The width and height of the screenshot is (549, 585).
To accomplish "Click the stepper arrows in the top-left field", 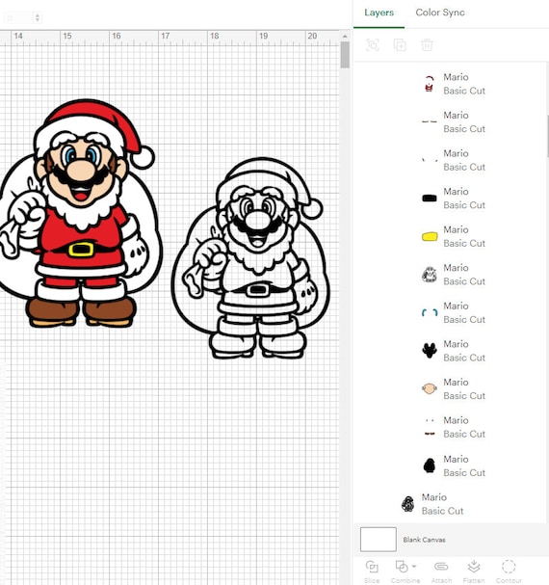I will 37,17.
